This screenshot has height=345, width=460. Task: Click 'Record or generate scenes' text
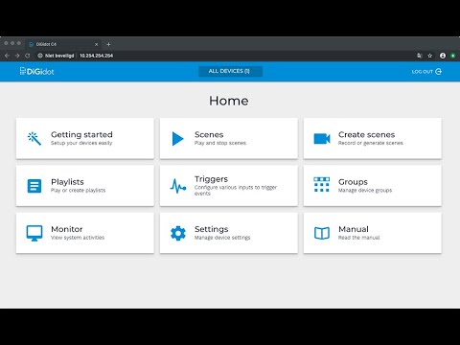click(x=371, y=143)
